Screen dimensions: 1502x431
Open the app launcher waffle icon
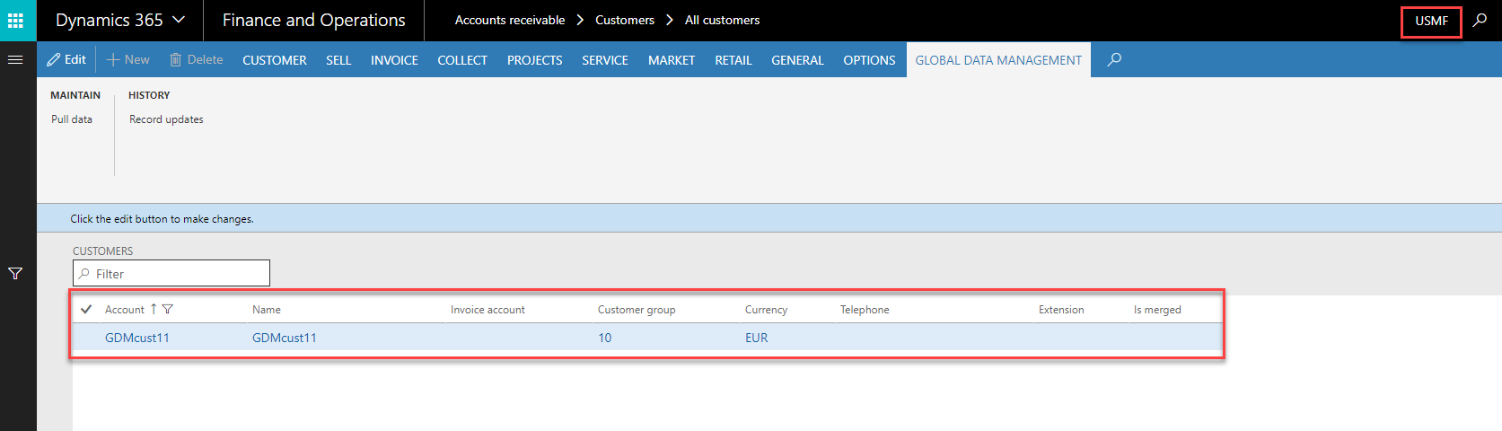(x=16, y=20)
